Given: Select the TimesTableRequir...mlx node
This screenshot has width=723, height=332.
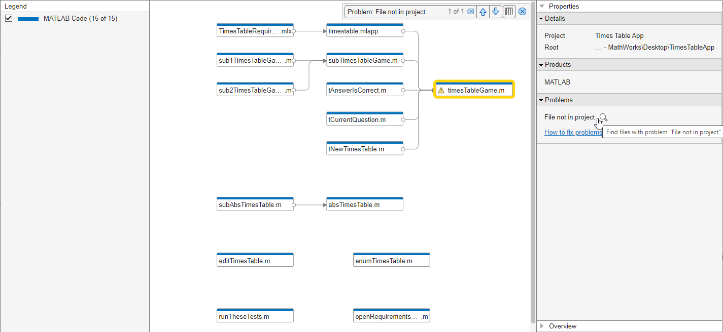Looking at the screenshot, I should pos(255,31).
